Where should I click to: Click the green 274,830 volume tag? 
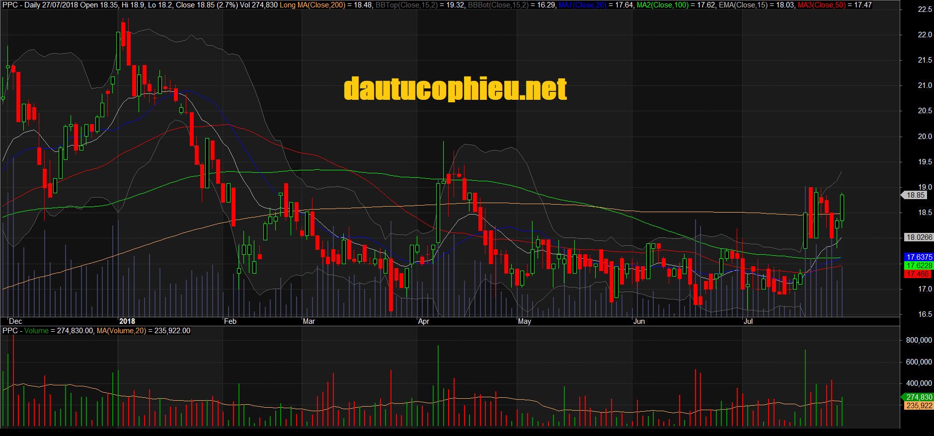point(919,397)
